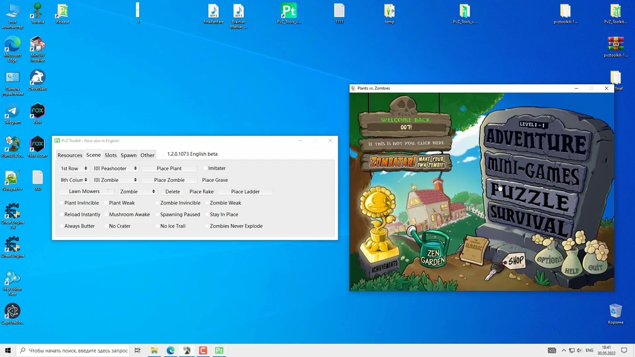Click in the Windows search box

click(x=72, y=351)
